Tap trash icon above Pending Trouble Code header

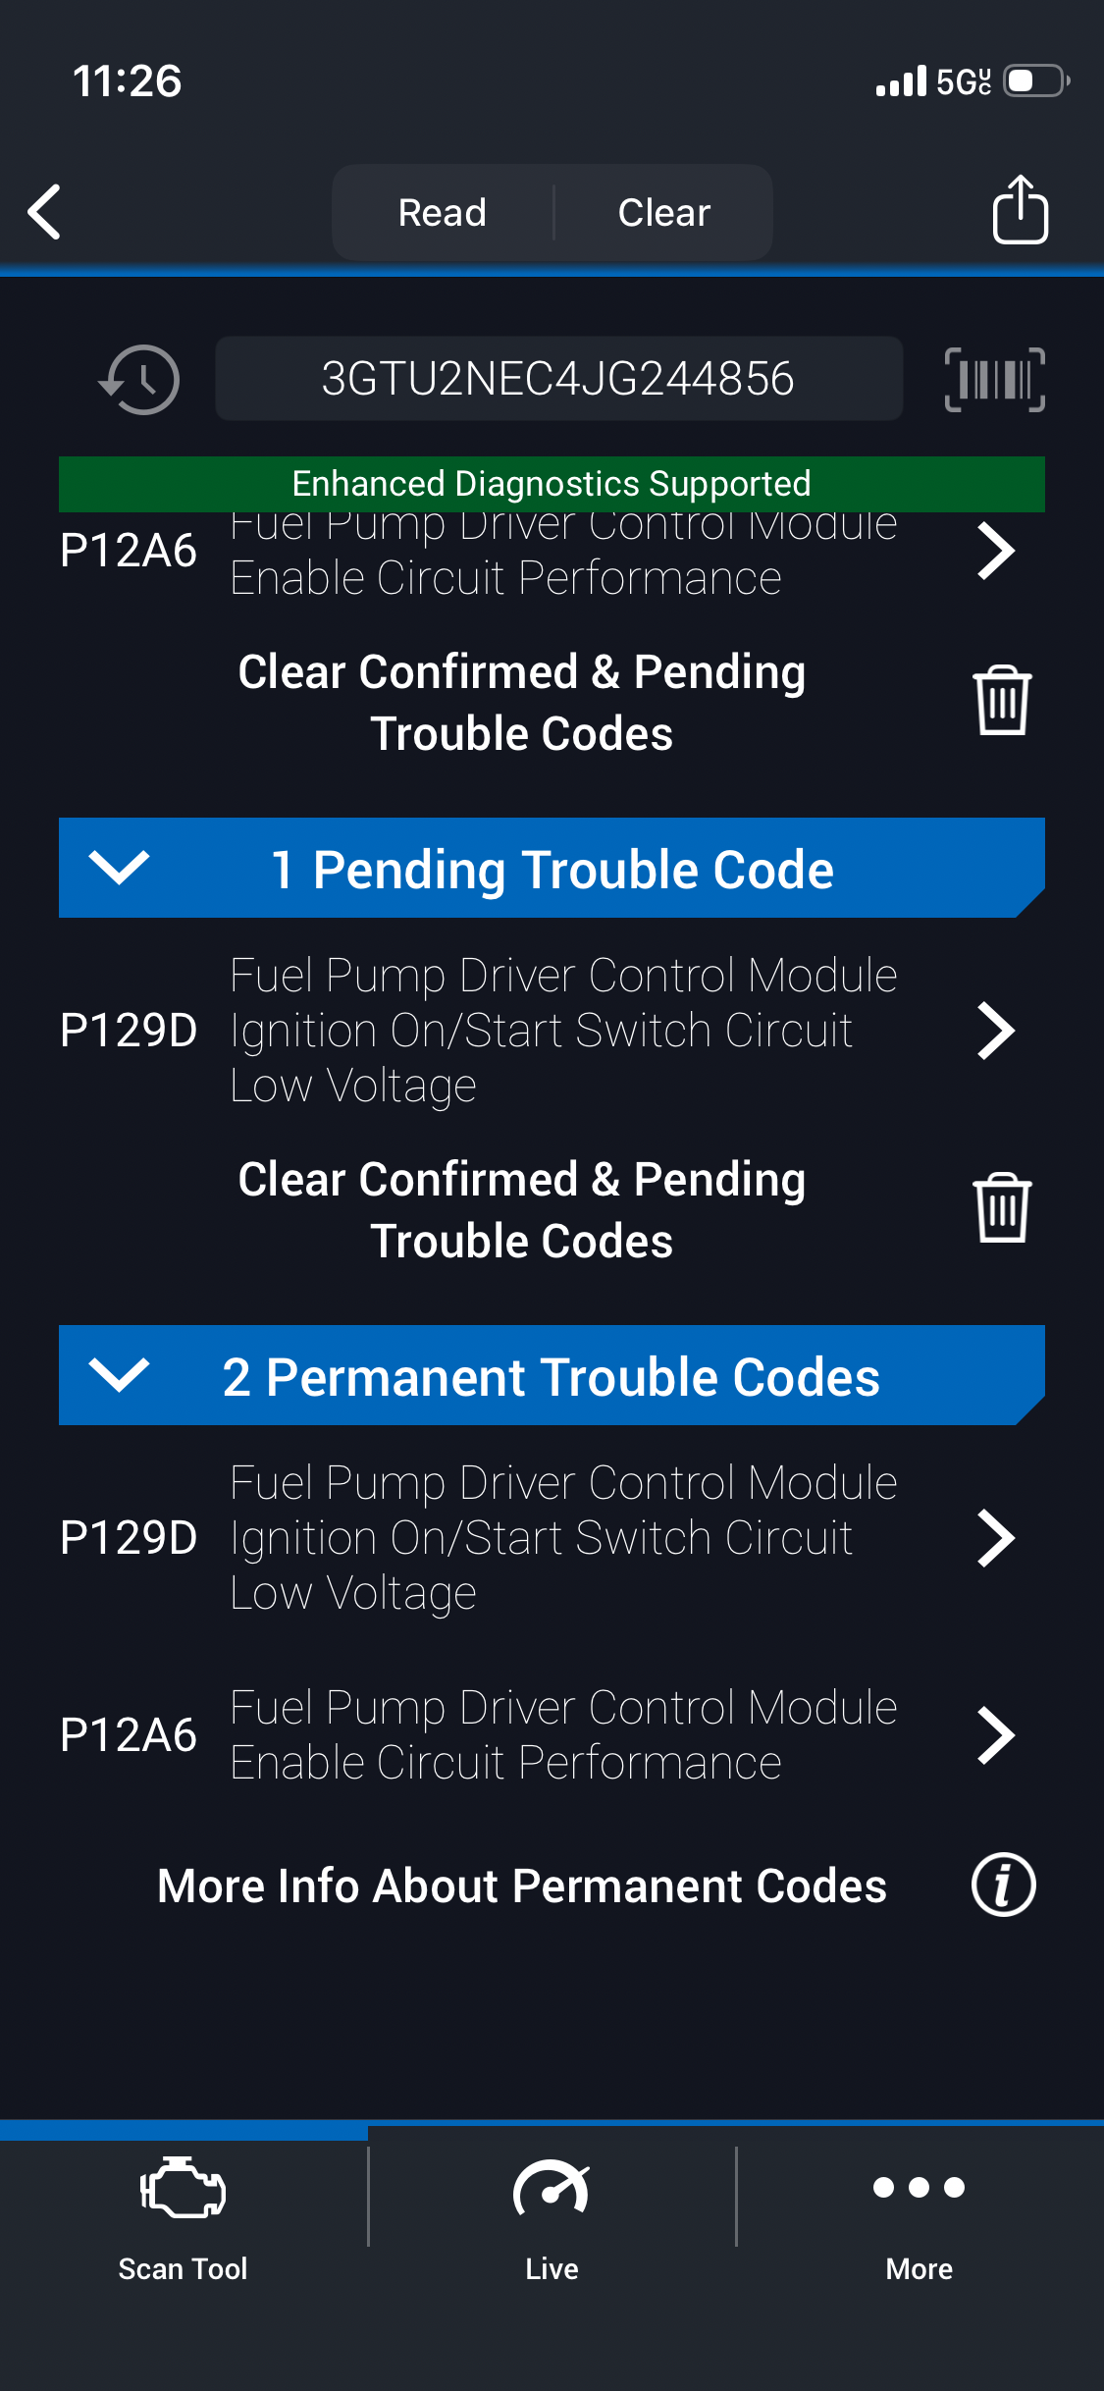pos(1001,701)
